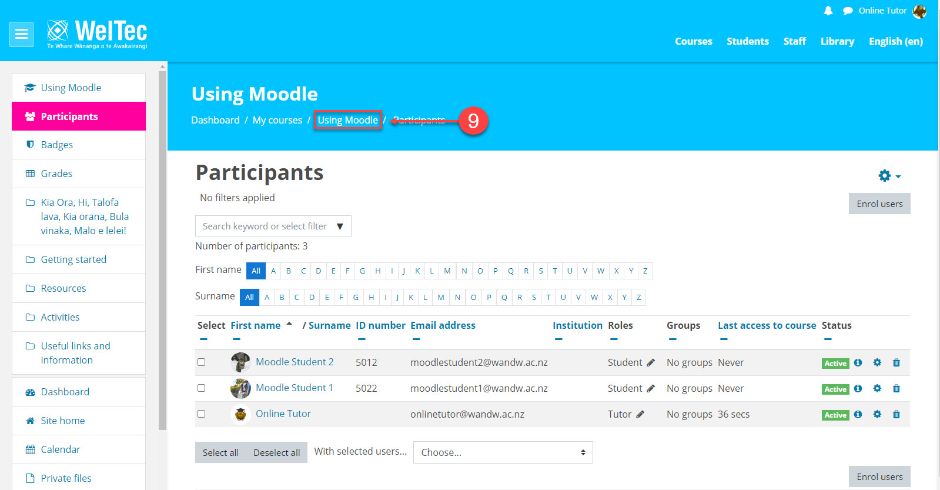940x490 pixels.
Task: Tick checkbox for Moodle Student 1
Action: tap(202, 388)
